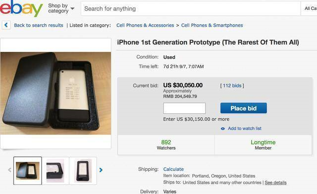Calculate the shipping cost
Viewport: 317px width, 194px height.
(x=173, y=169)
